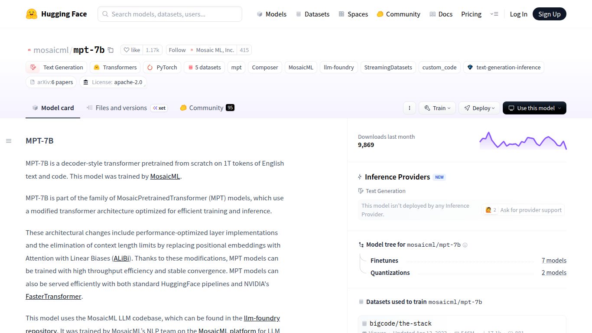This screenshot has width=592, height=333.
Task: Open the three-dot more options button
Action: 410,108
